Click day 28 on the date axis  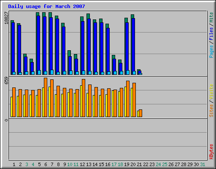(184, 164)
